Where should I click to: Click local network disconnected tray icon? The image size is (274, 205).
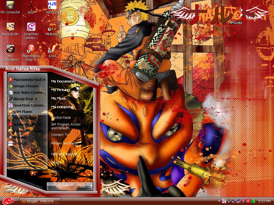pos(238,201)
